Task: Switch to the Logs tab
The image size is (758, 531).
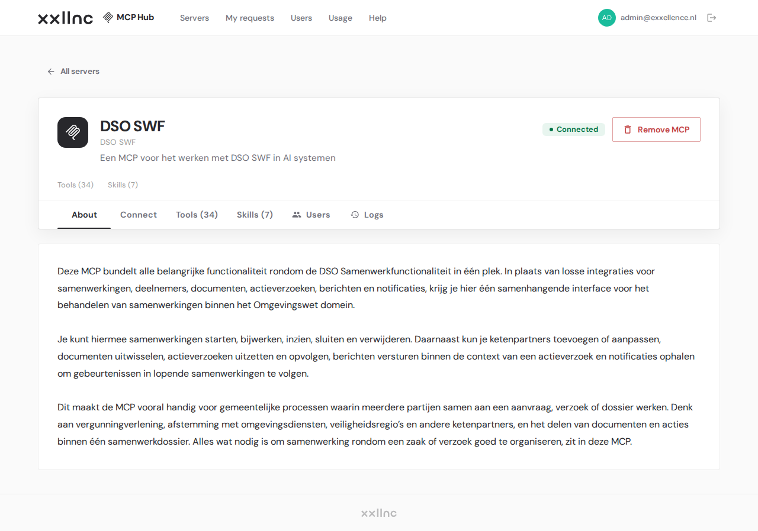Action: (367, 215)
